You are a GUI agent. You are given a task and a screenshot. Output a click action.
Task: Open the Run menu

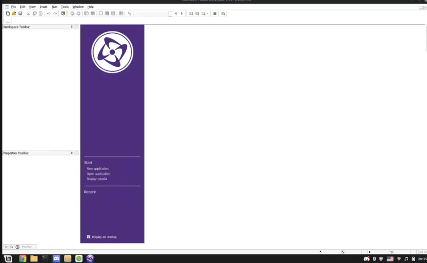click(x=55, y=7)
